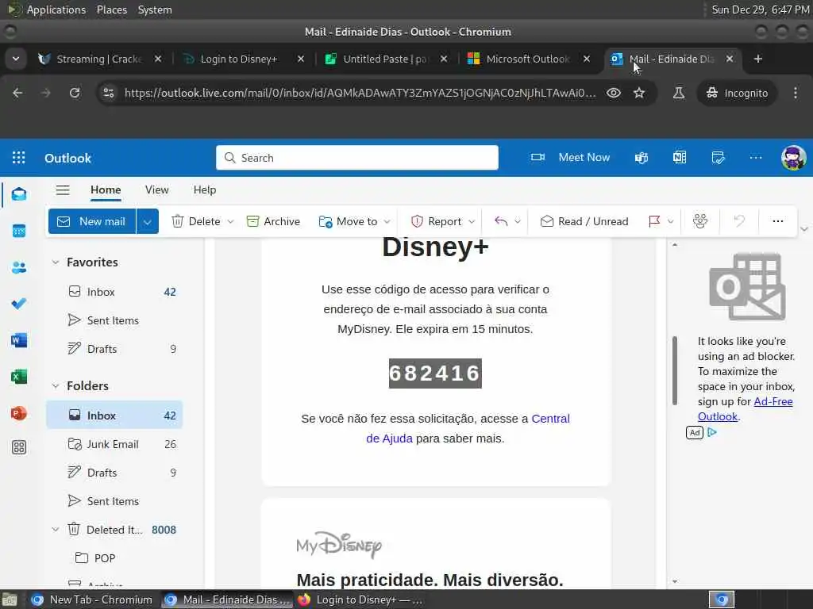Archive the current message

[273, 222]
